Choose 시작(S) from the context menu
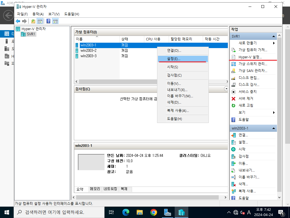Viewport: 290px width, 218px height. click(183, 67)
